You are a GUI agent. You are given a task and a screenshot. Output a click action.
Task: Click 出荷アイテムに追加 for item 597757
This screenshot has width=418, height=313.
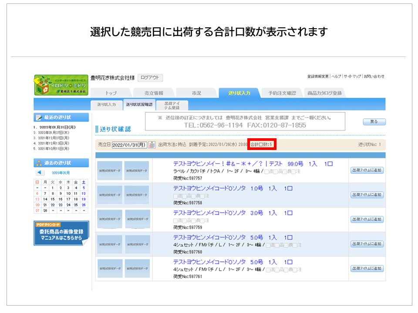367,170
